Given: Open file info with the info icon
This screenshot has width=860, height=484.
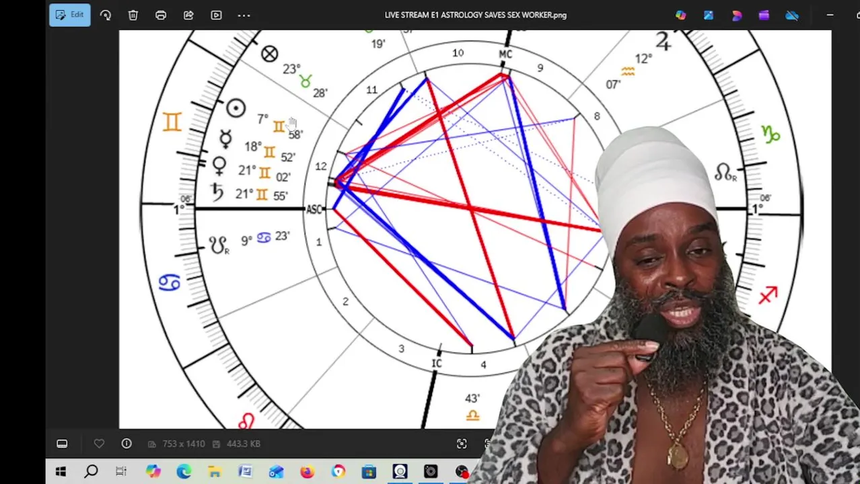Looking at the screenshot, I should [x=127, y=444].
